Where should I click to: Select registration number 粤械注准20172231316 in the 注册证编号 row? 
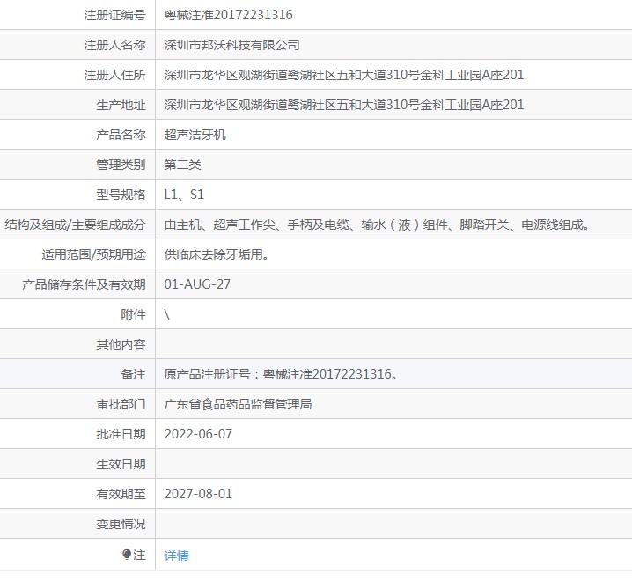tap(228, 15)
